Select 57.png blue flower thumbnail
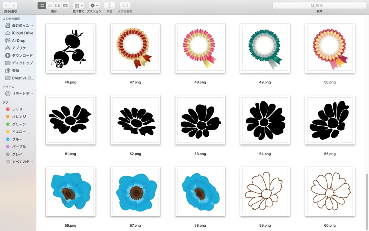Screen dimensions: 369x231 click(135, 192)
